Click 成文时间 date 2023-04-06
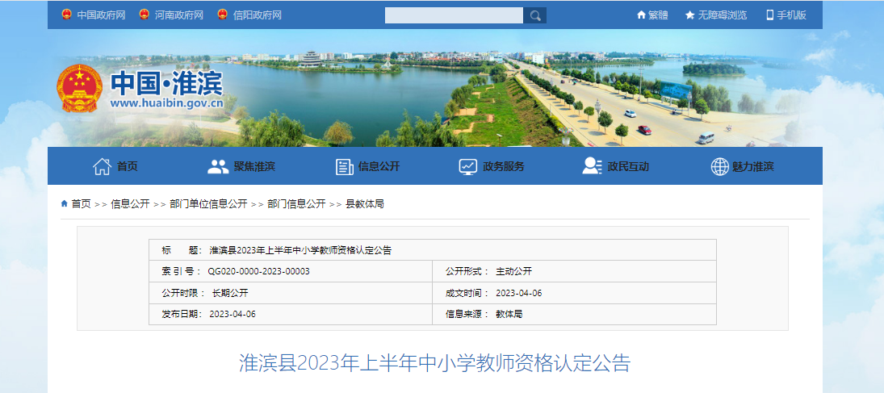The width and height of the screenshot is (884, 393). click(x=518, y=293)
